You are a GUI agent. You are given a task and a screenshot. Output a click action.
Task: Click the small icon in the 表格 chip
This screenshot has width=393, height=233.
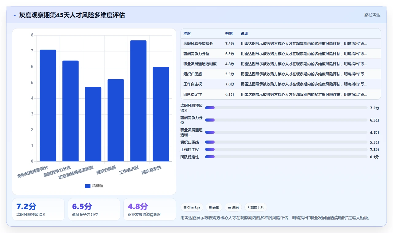pyautogui.click(x=210, y=208)
